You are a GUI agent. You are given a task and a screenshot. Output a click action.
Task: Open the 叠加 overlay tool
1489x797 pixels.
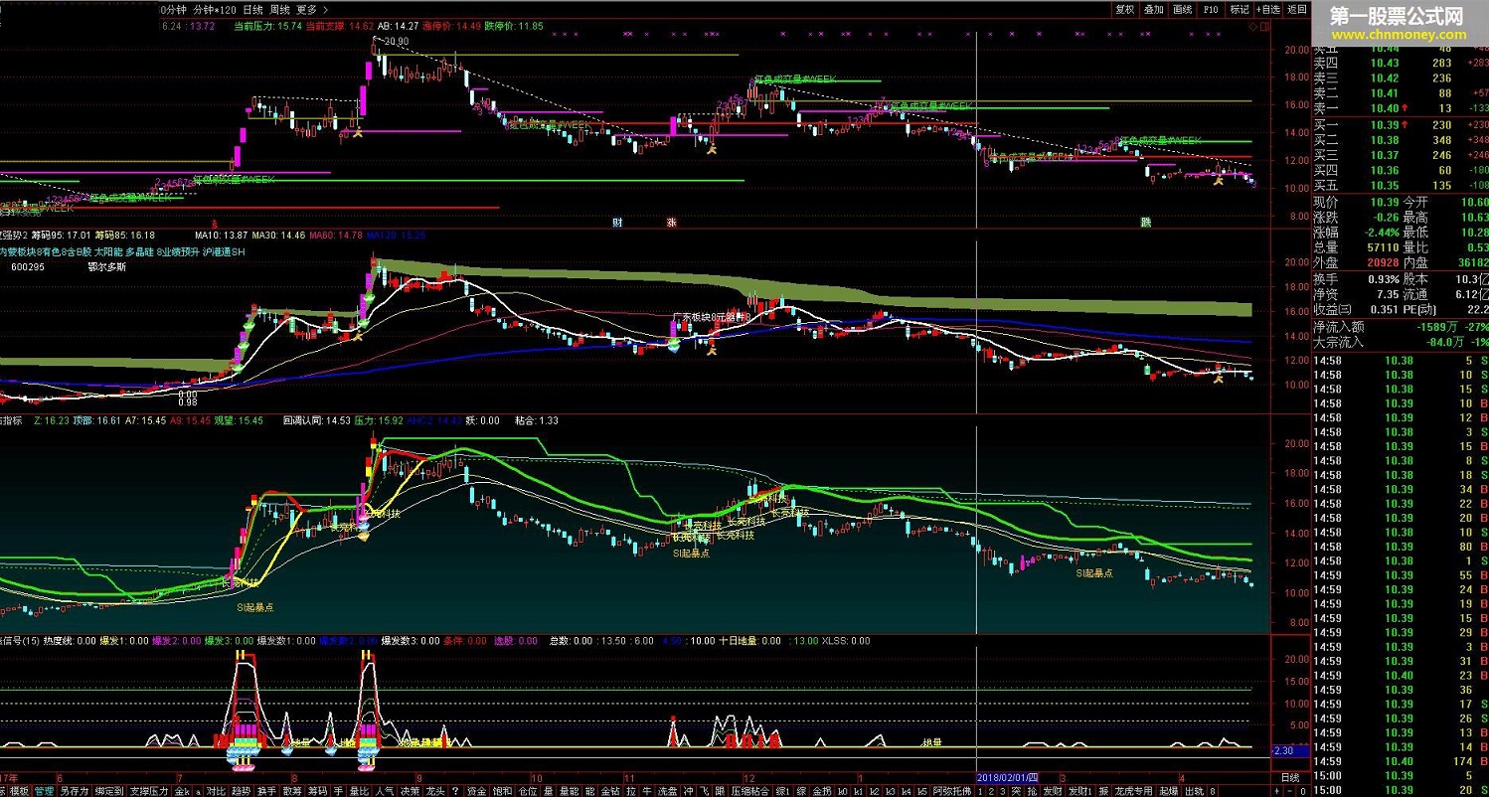click(x=1153, y=9)
